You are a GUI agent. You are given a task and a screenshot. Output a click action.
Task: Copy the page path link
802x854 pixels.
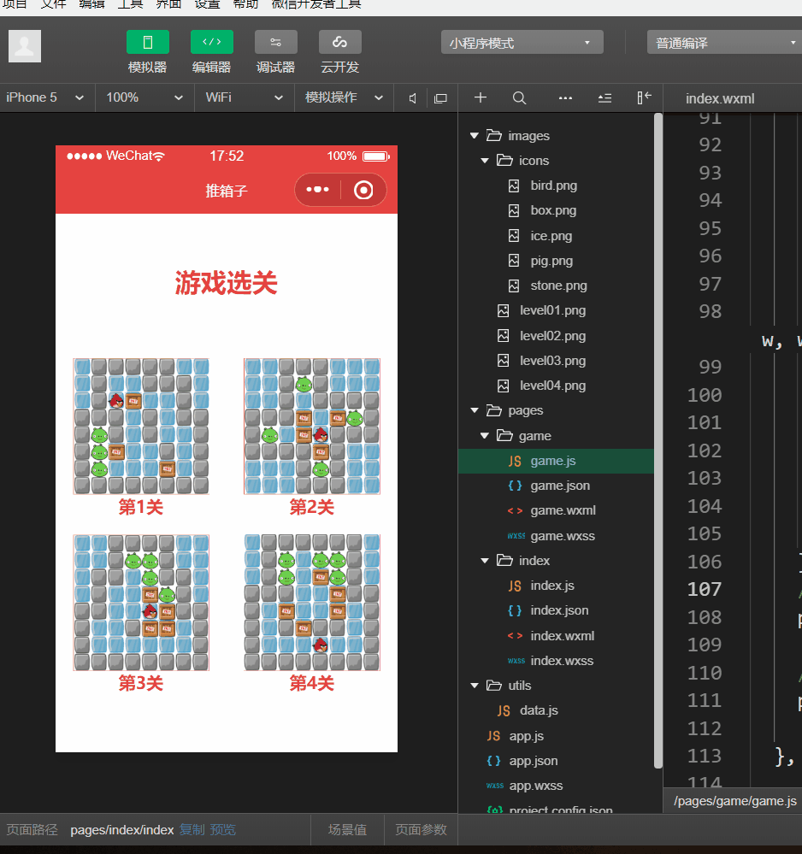tap(192, 830)
